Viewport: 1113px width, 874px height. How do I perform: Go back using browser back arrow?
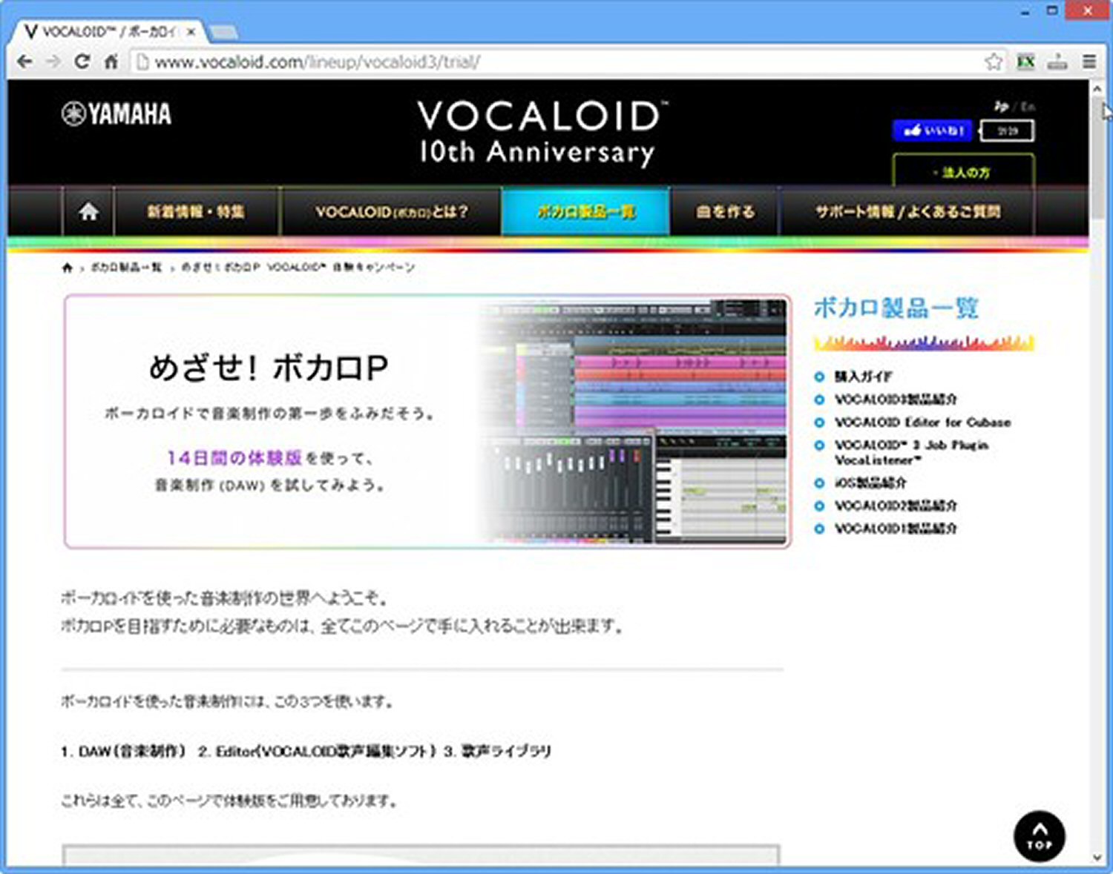pos(24,62)
